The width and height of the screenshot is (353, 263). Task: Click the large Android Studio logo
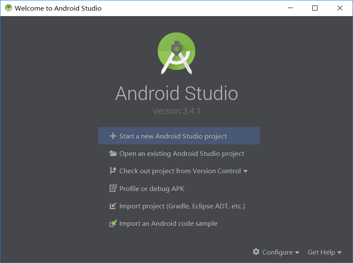tap(176, 53)
